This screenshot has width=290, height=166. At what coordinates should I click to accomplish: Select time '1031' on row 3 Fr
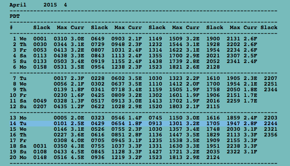click(118, 50)
